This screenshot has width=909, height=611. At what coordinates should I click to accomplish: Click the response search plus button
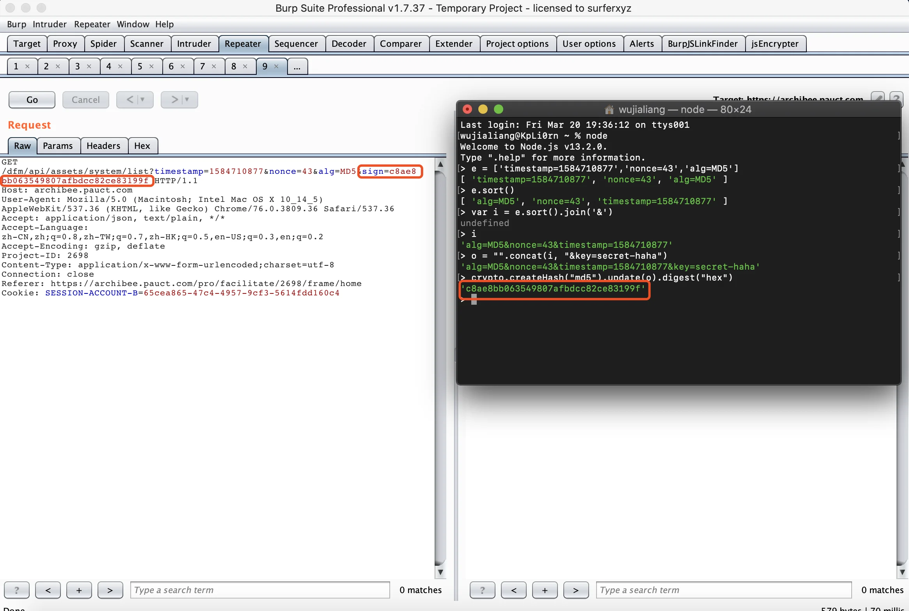click(x=545, y=590)
